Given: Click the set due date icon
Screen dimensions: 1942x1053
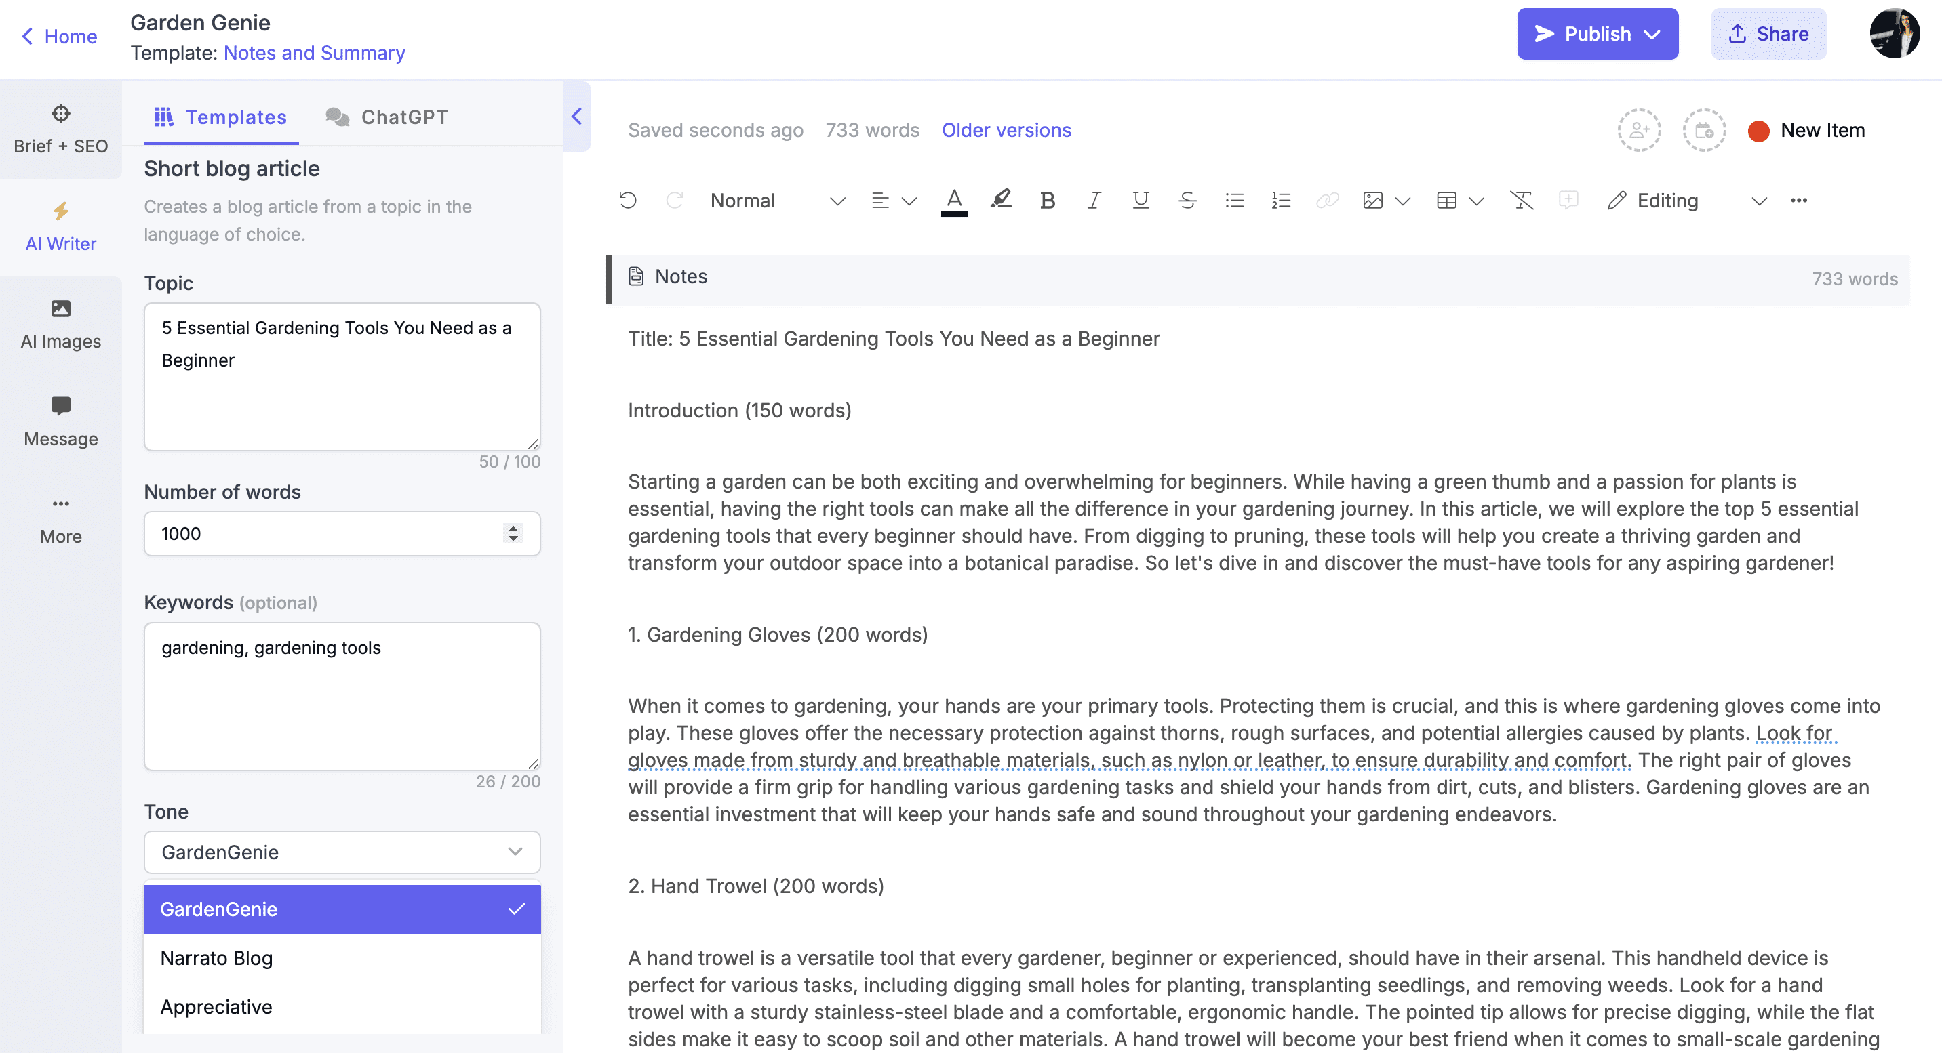Looking at the screenshot, I should coord(1704,130).
